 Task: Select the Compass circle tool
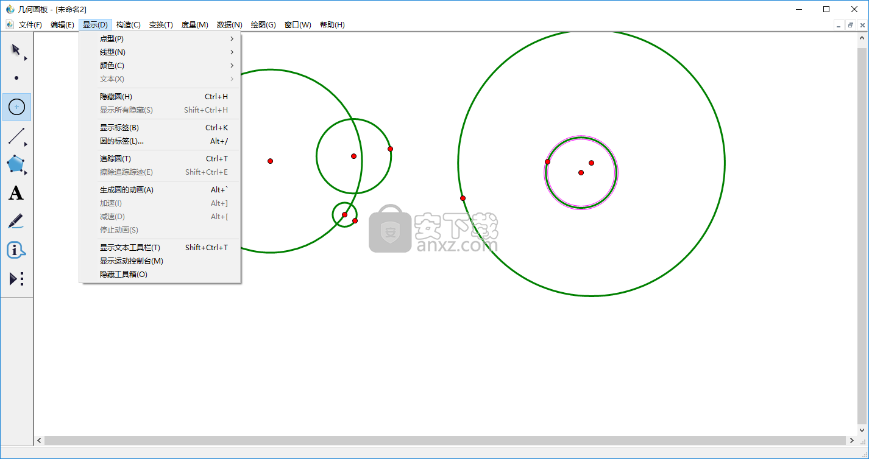point(16,107)
